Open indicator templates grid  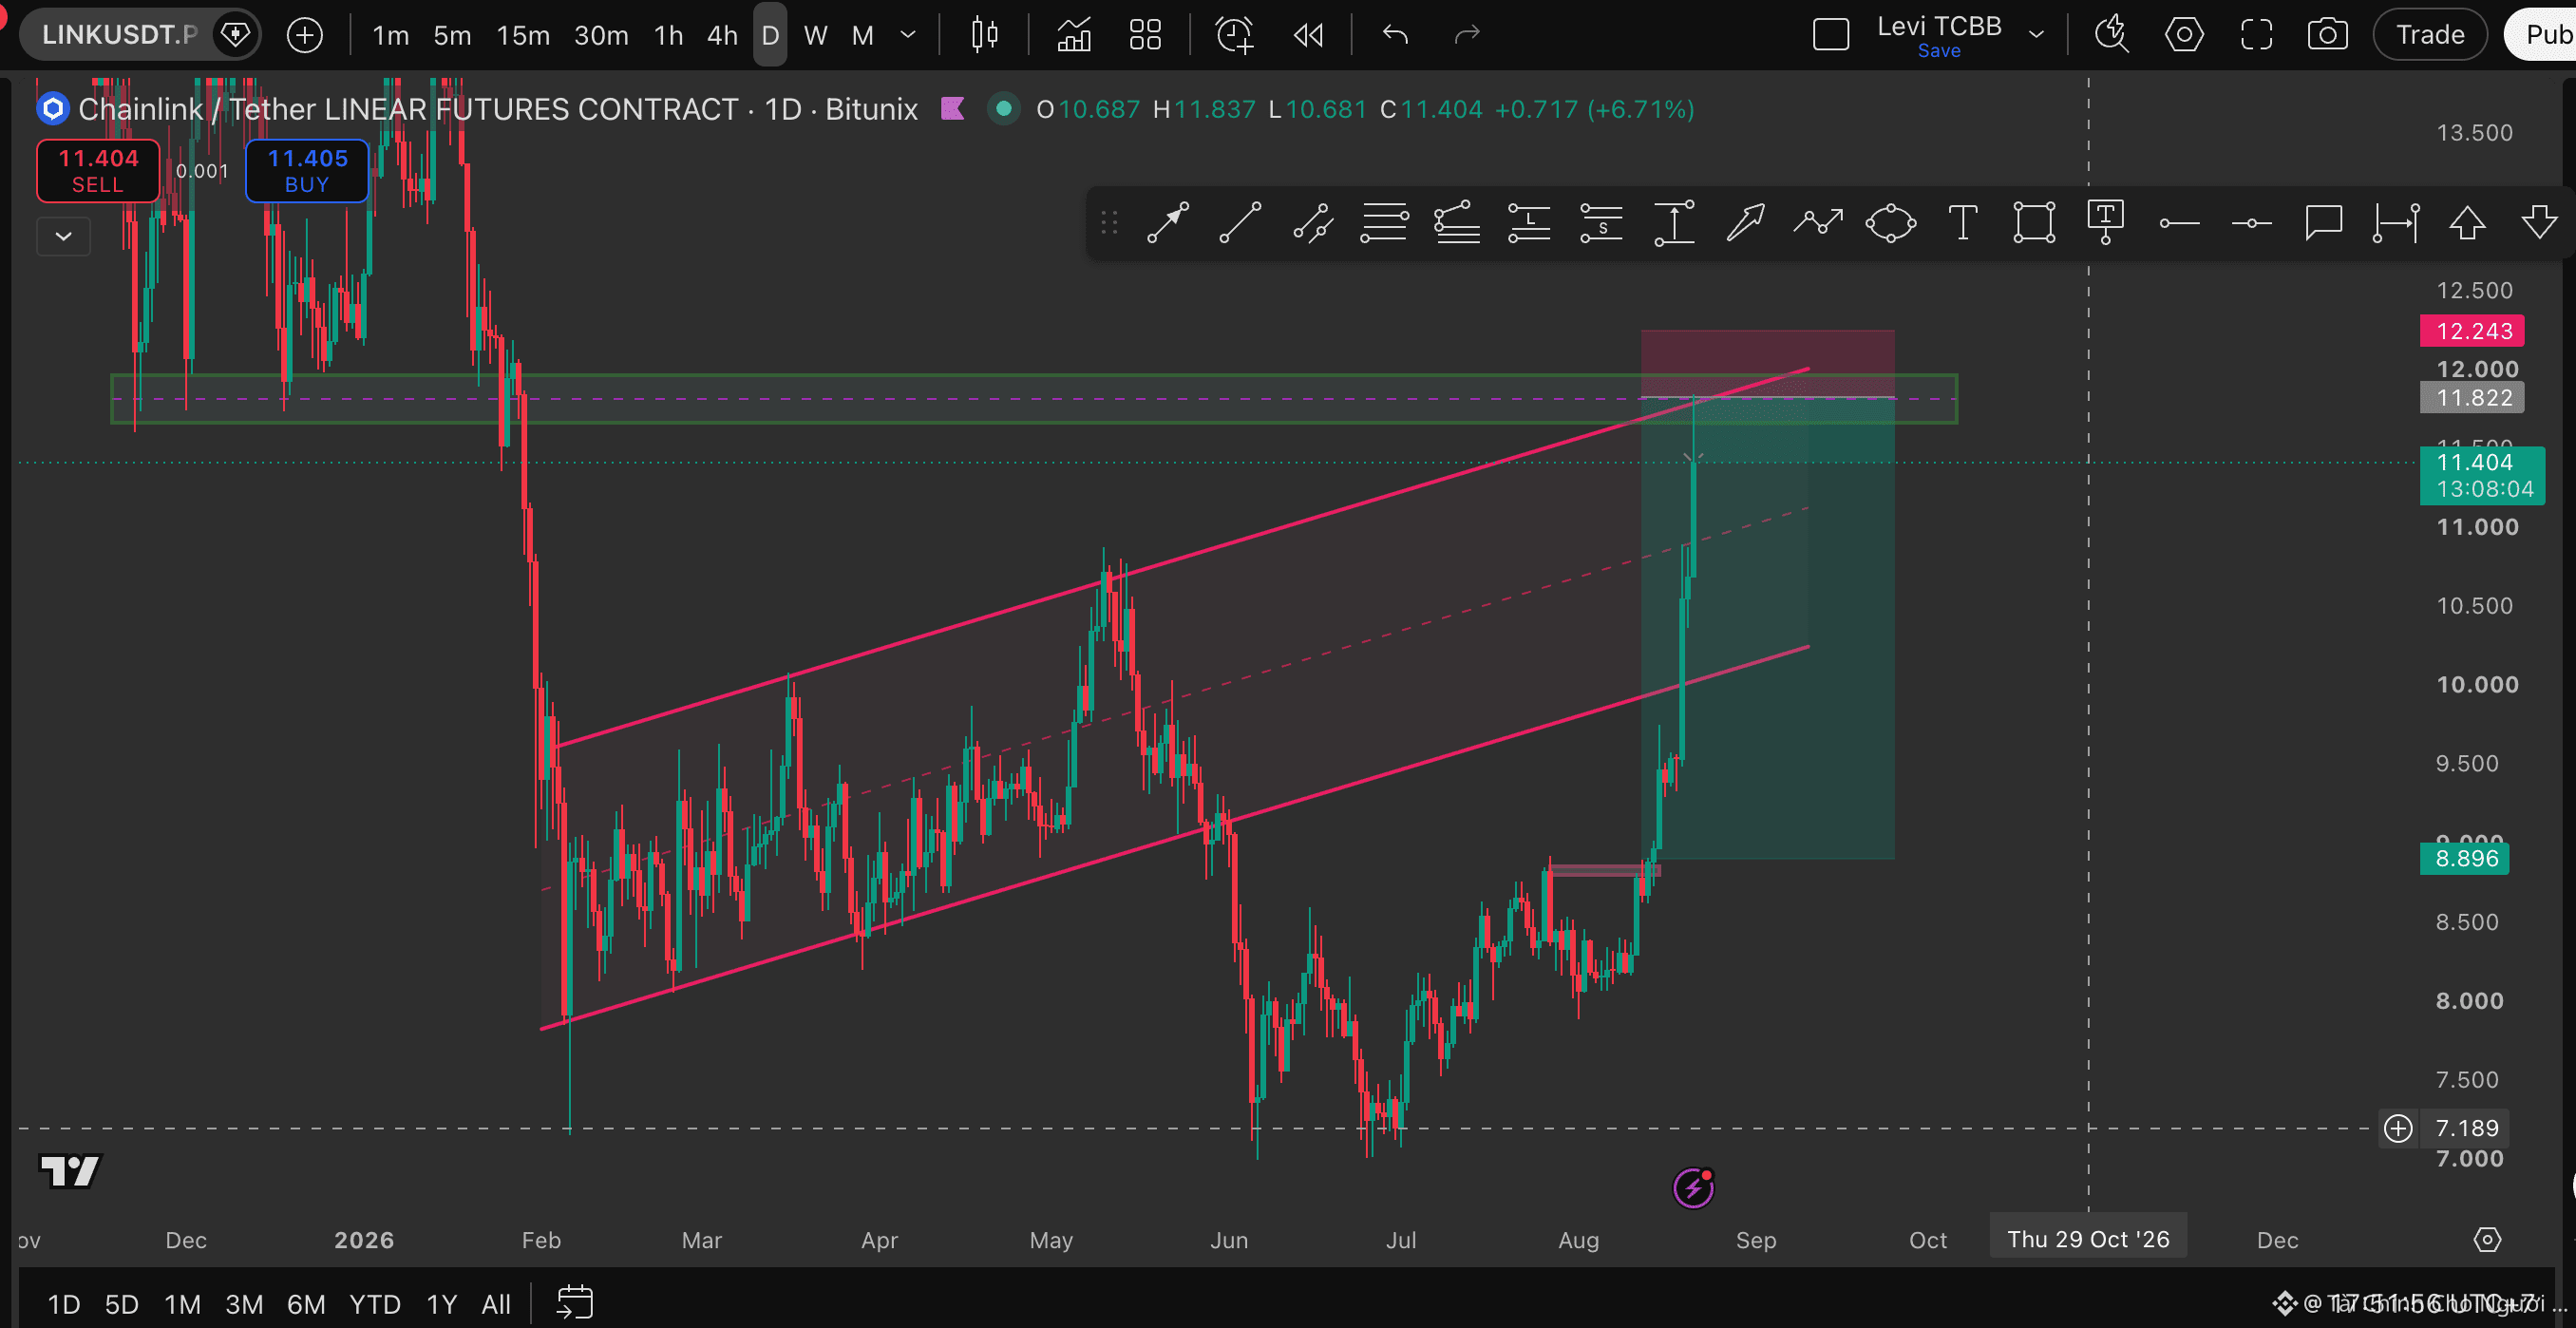pos(1145,35)
